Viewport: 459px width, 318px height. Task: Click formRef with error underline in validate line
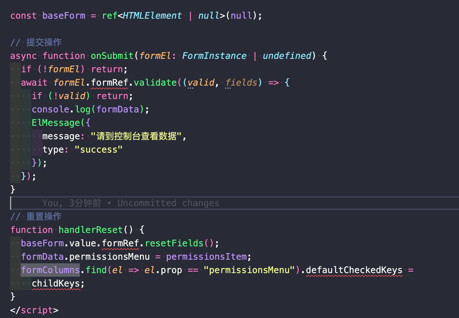[109, 83]
